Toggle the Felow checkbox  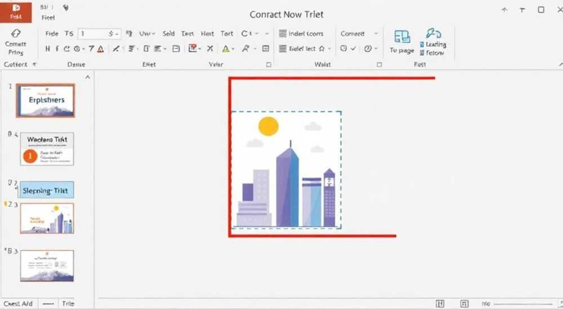coord(422,53)
